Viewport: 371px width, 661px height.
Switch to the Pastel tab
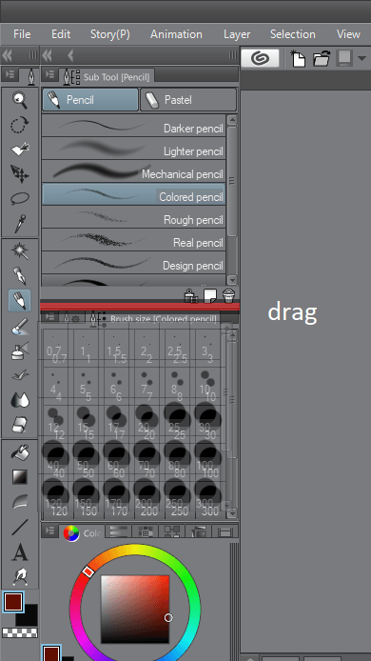click(x=188, y=100)
